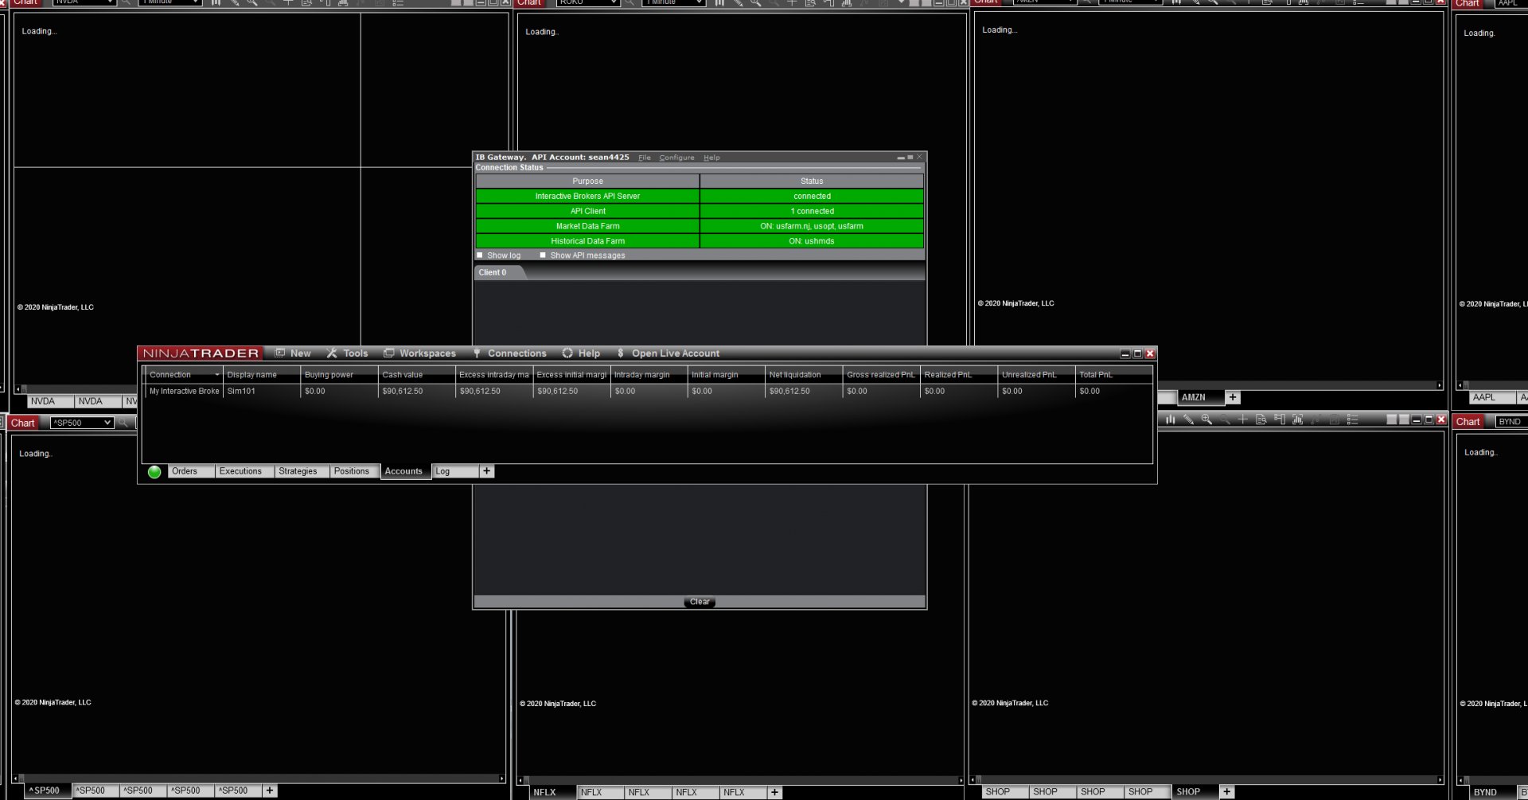Select the Accounts tab
The image size is (1528, 800).
point(406,471)
